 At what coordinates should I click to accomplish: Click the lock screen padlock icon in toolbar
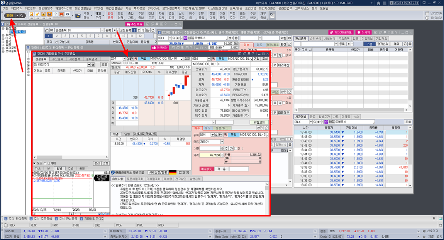click(43, 14)
